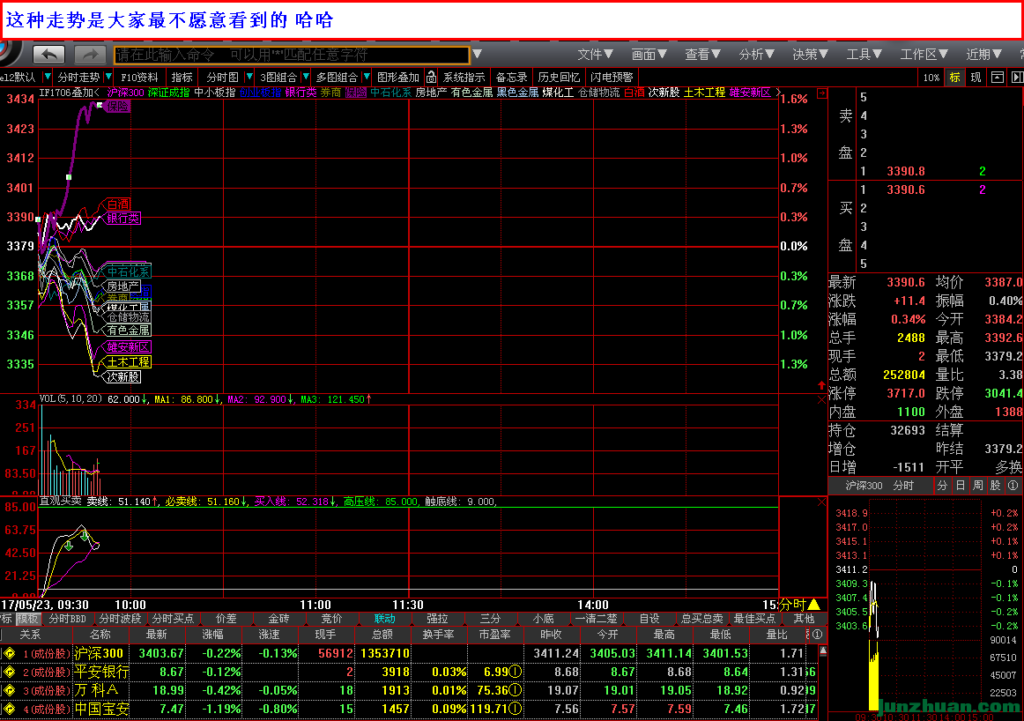Open the 工具 menu
Screen dimensions: 1024x721
(864, 54)
